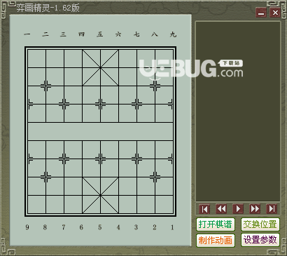Select the 五 column label above the board
This screenshot has width=287, height=256.
[100, 34]
